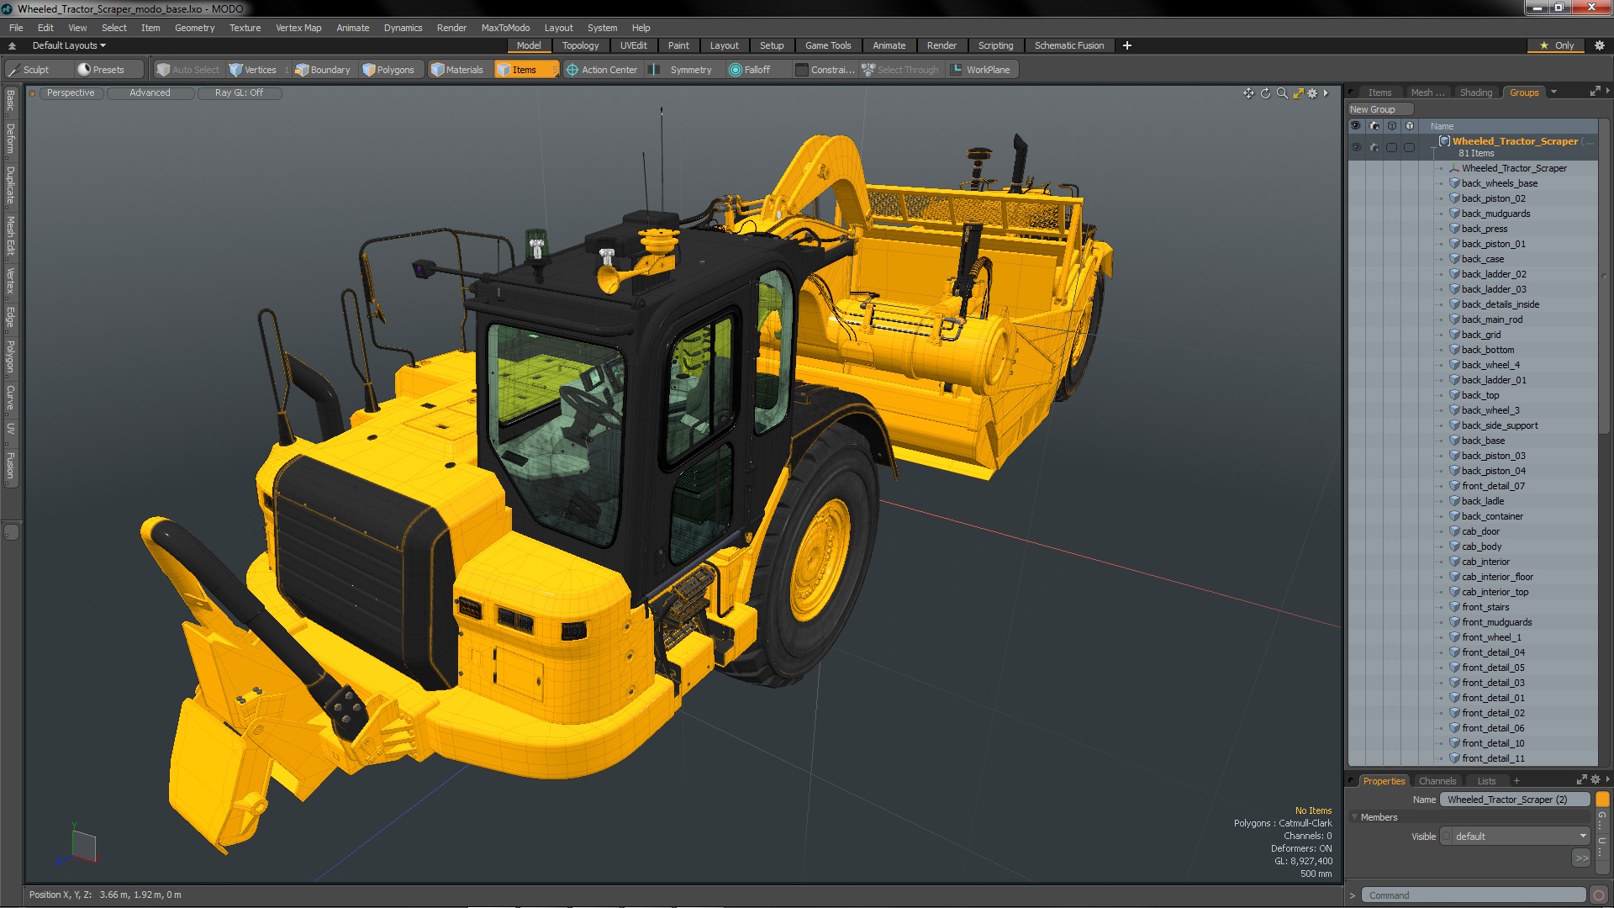Image resolution: width=1614 pixels, height=908 pixels.
Task: Select the front_wheel_1 tree item
Action: 1491,637
